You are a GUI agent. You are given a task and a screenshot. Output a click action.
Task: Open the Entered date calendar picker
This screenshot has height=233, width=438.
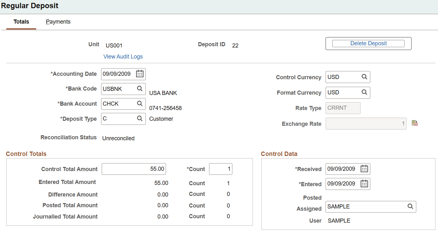tap(364, 184)
